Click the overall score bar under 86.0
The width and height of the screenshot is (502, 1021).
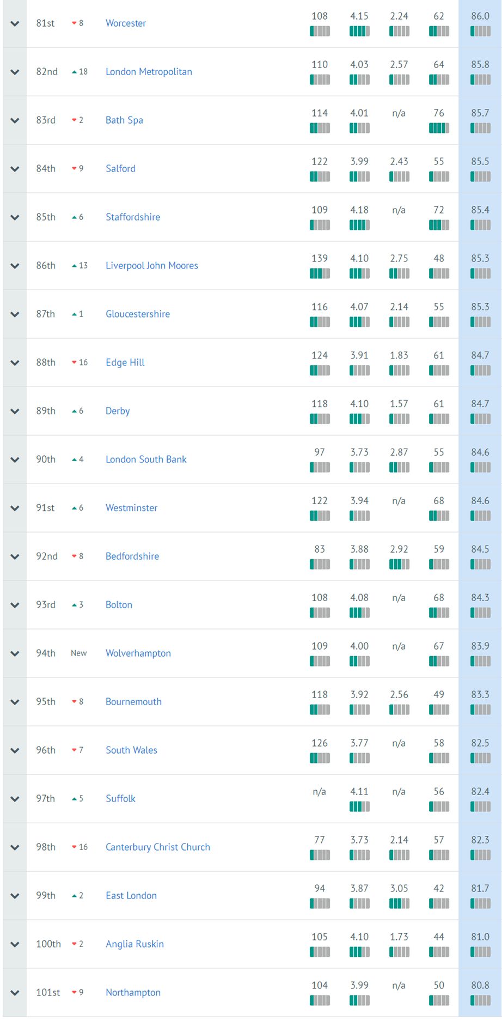(x=480, y=31)
